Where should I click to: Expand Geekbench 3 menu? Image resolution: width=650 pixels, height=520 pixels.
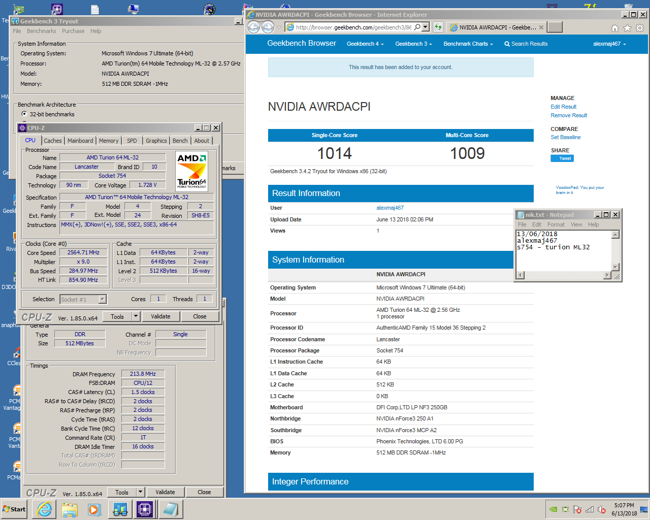pos(413,44)
